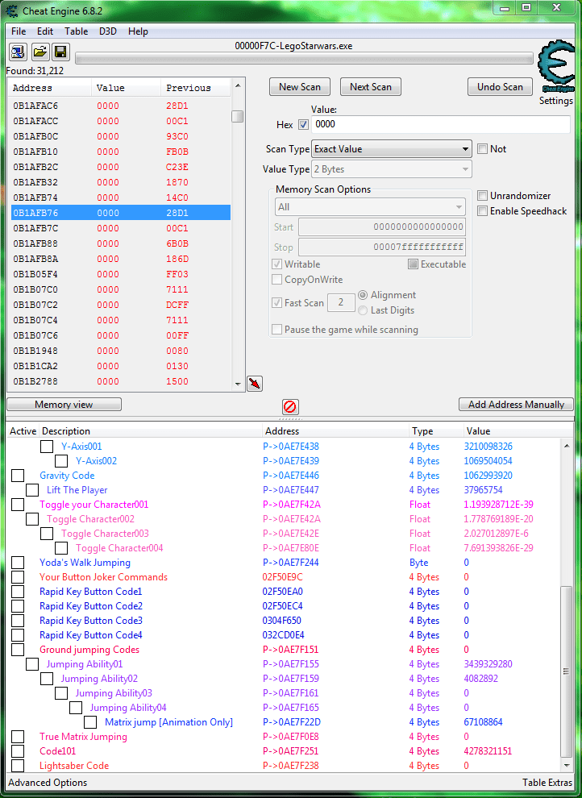Toggle the Fast Scan checkbox
This screenshot has width=582, height=798.
276,303
